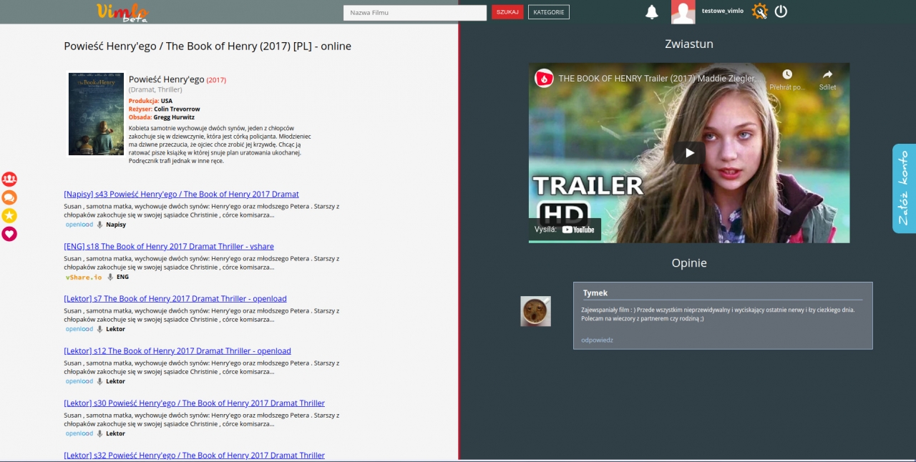Click the Obsada: Gregg Hurwitz line
Image resolution: width=916 pixels, height=462 pixels.
162,117
